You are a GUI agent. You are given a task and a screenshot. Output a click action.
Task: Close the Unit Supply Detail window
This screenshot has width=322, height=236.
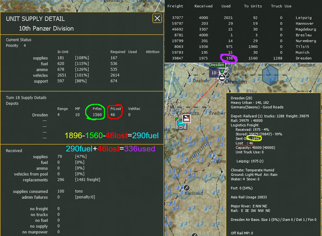(157, 18)
